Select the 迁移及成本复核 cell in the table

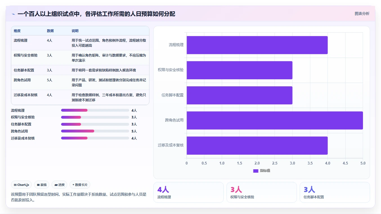[26, 95]
